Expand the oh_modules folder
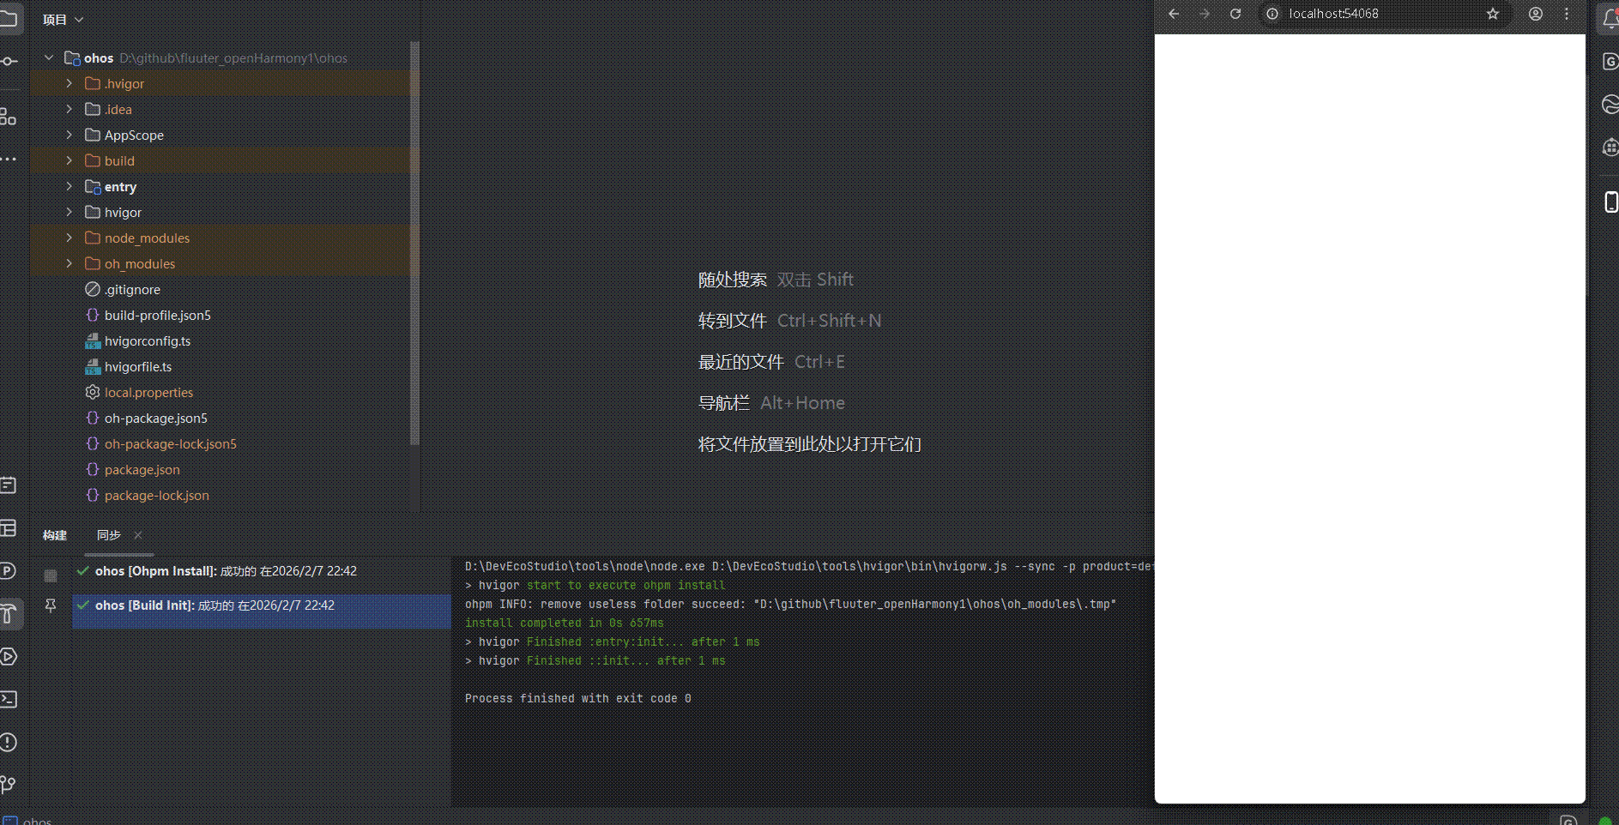 pyautogui.click(x=69, y=263)
